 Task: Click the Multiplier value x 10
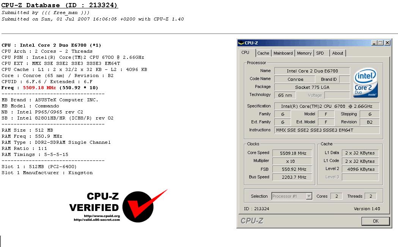[292, 161]
